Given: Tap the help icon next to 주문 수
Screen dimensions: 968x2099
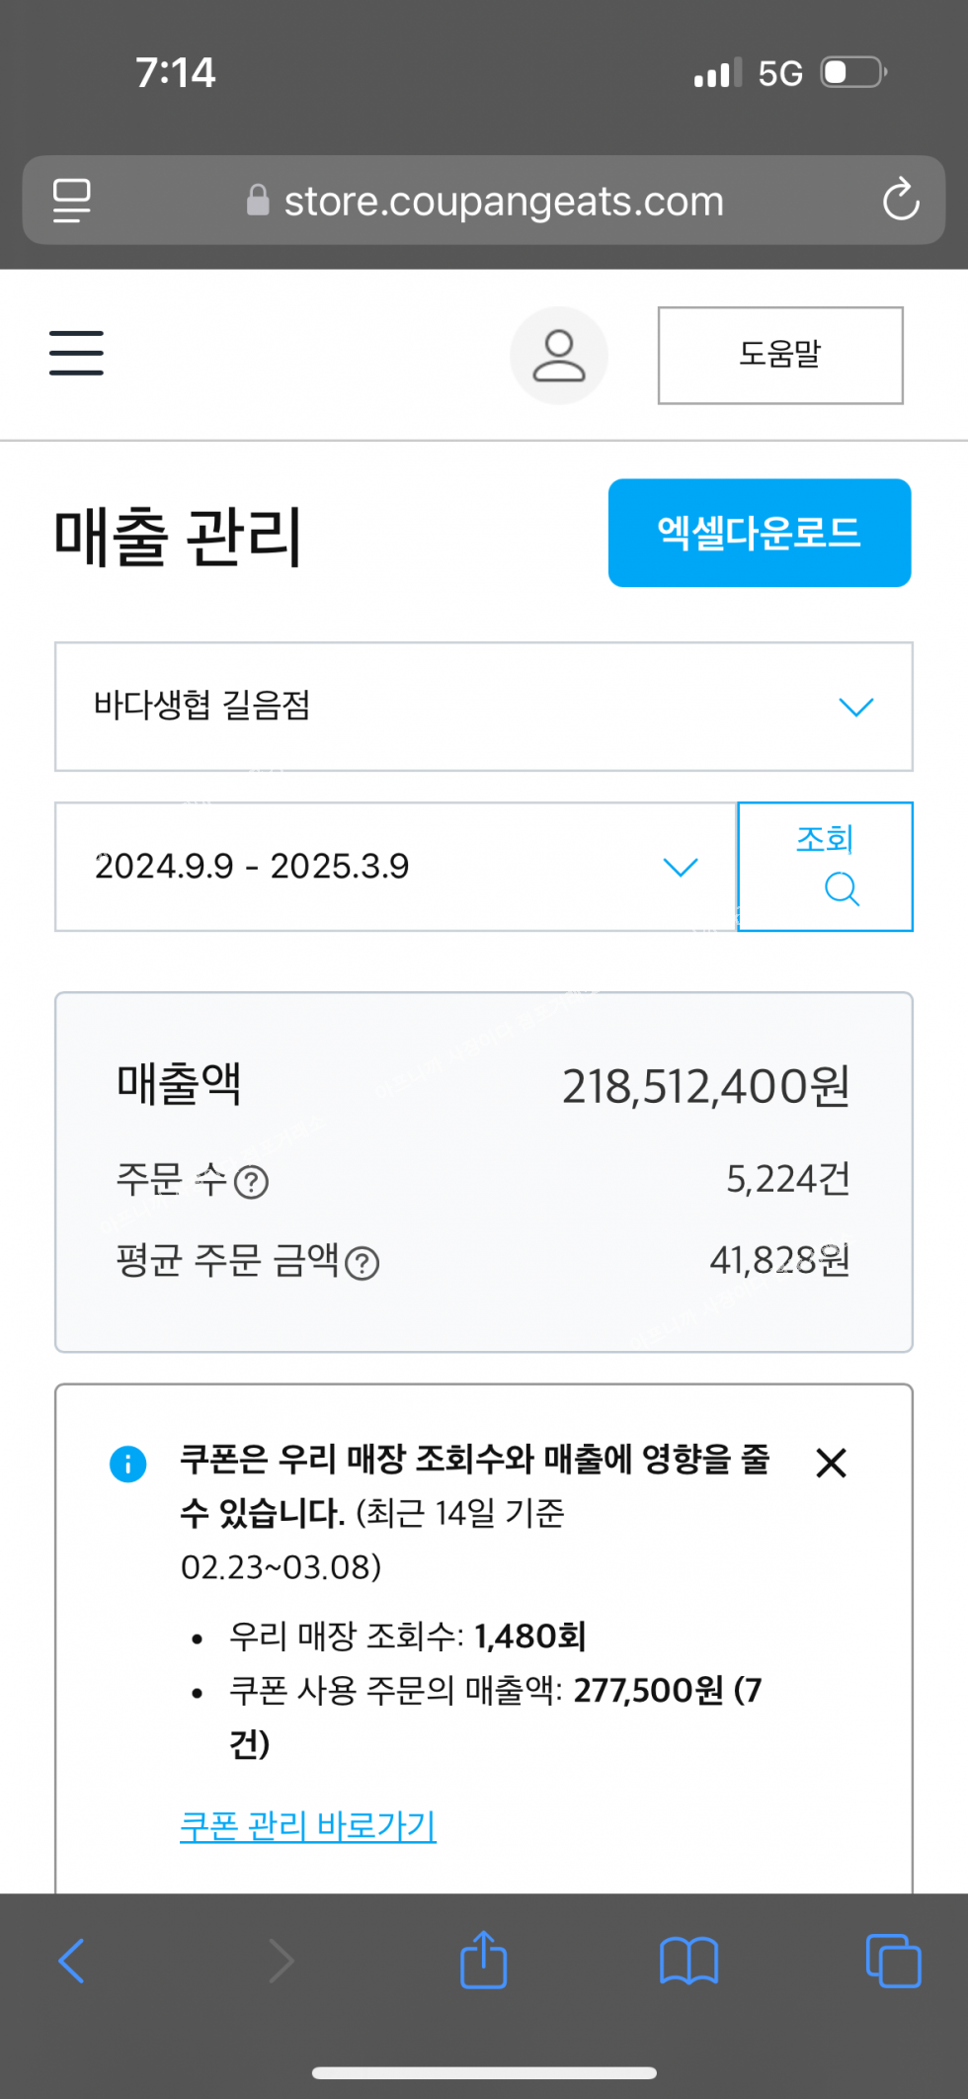Looking at the screenshot, I should coord(252,1182).
